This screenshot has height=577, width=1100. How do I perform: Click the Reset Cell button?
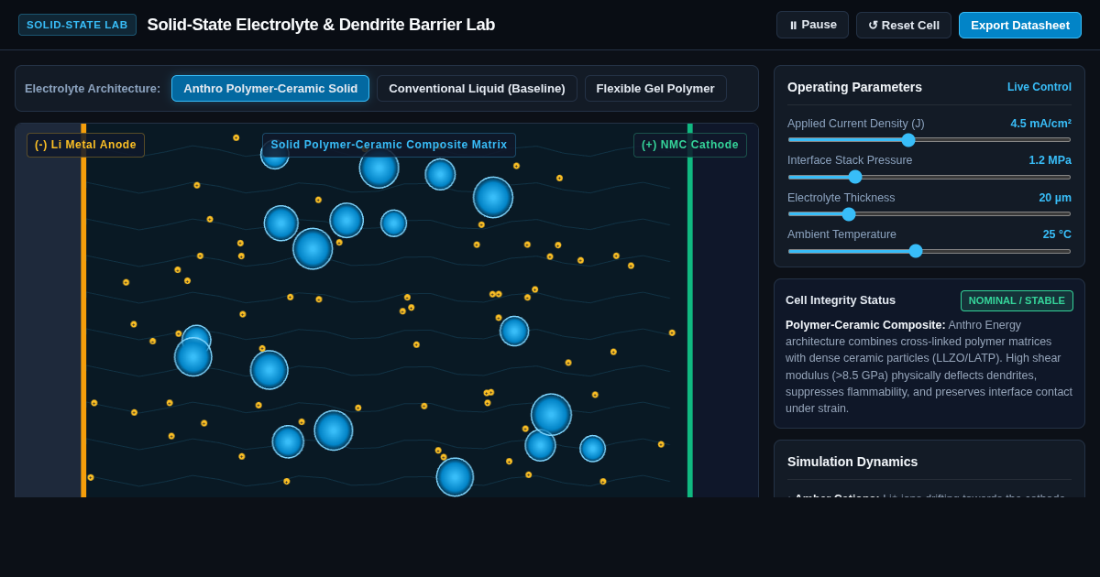904,25
